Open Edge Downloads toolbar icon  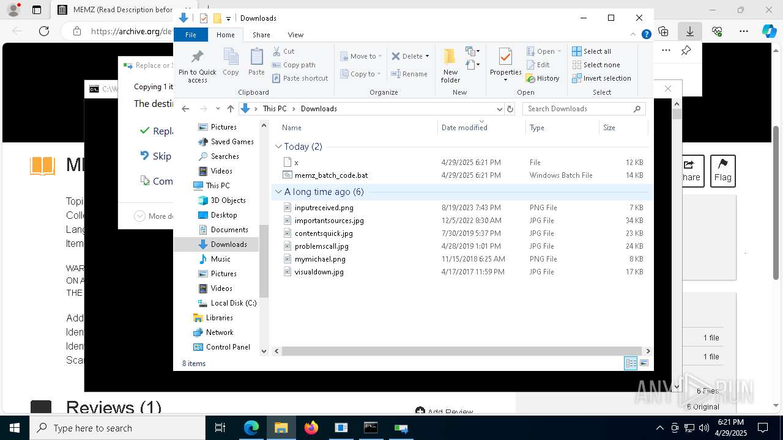coord(690,31)
